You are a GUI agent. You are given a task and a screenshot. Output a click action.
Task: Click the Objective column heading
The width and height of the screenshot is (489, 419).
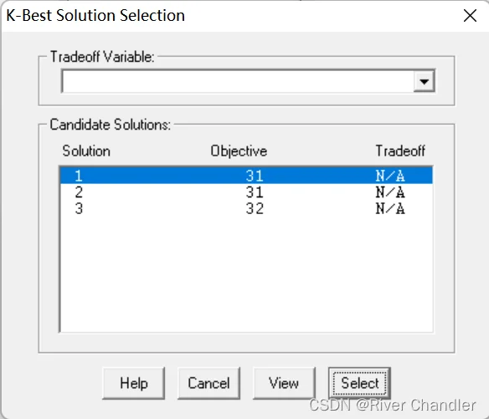239,151
